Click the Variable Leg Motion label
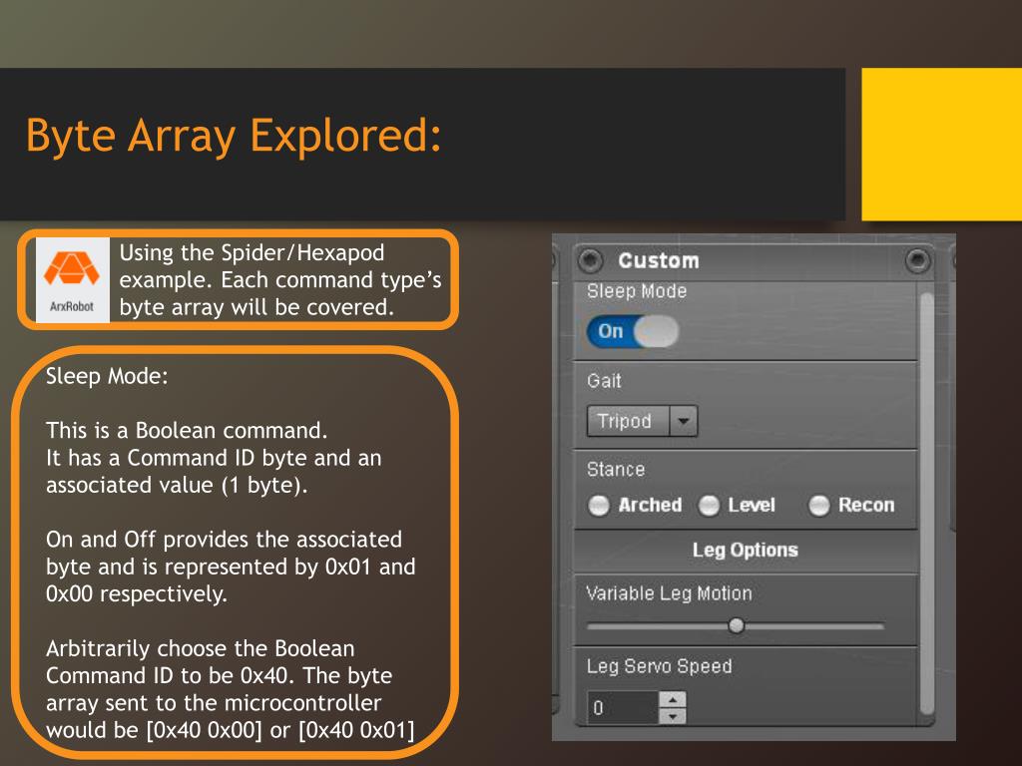 click(x=669, y=593)
